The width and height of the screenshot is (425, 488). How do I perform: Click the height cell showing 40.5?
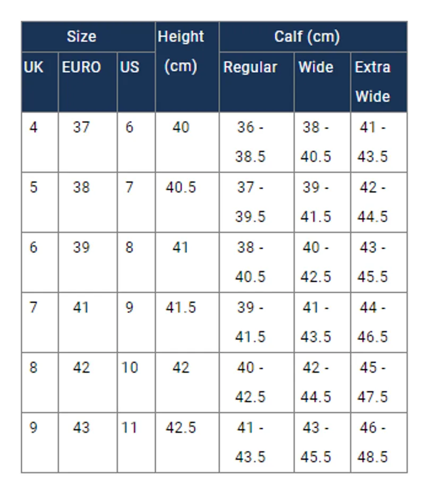pyautogui.click(x=187, y=202)
